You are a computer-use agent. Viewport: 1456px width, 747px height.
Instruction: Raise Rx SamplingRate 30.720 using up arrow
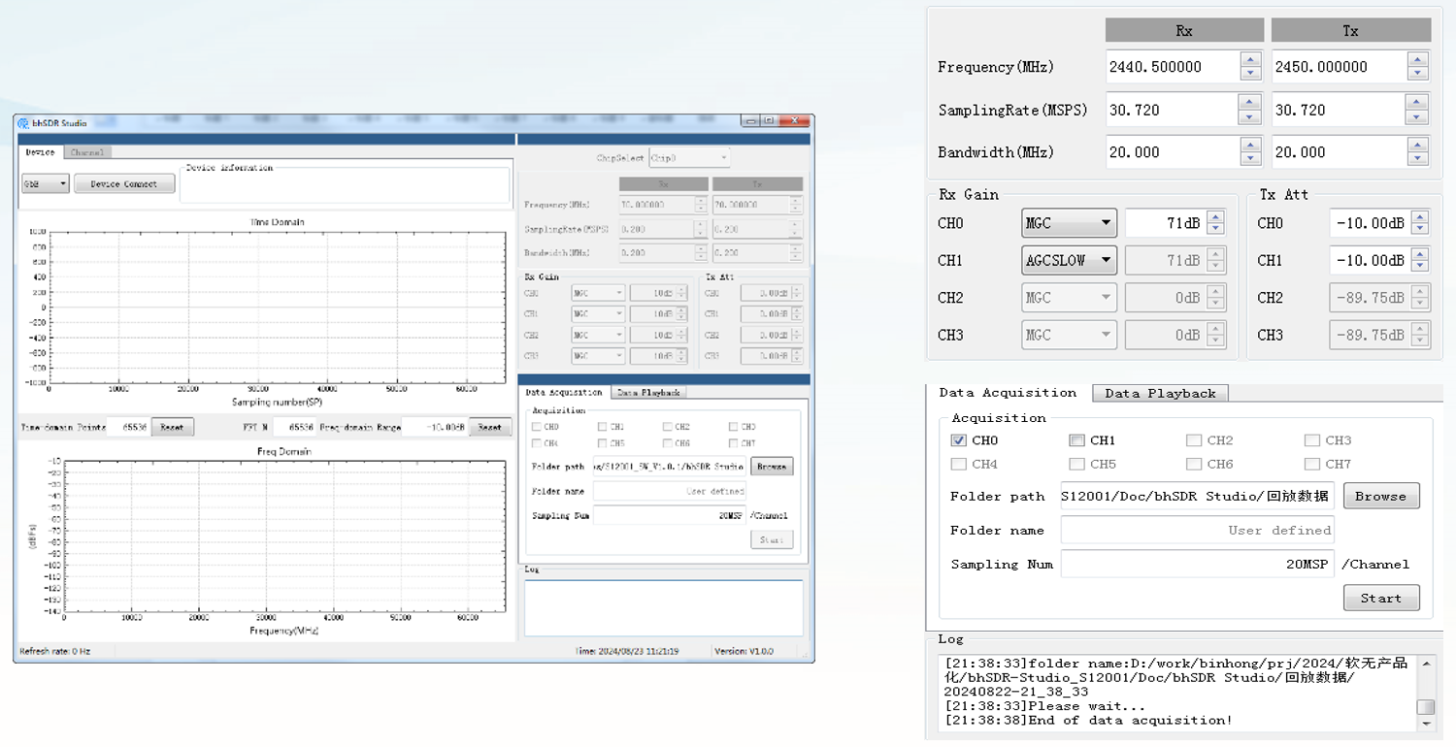click(x=1251, y=102)
